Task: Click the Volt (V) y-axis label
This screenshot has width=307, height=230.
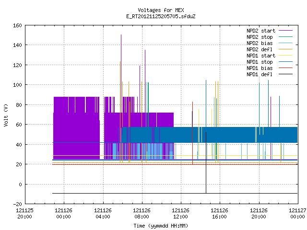Action: 6,115
